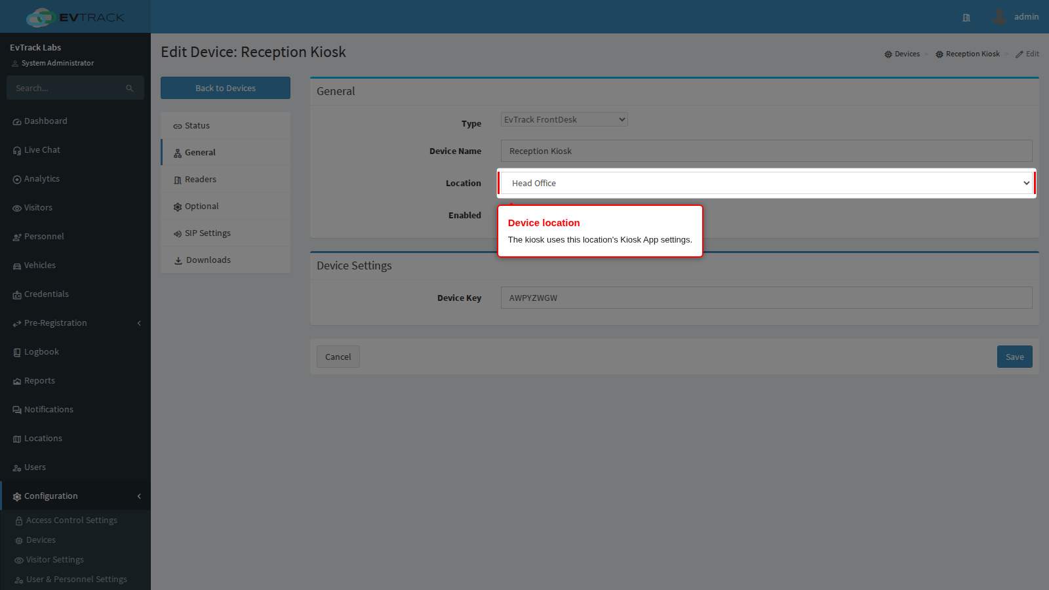Screen dimensions: 1049x590
Task: Go to Analytics section
Action: [75, 179]
